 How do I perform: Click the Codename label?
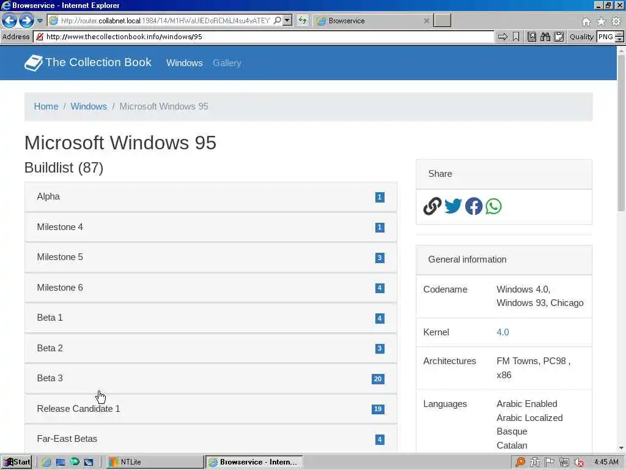tap(445, 289)
